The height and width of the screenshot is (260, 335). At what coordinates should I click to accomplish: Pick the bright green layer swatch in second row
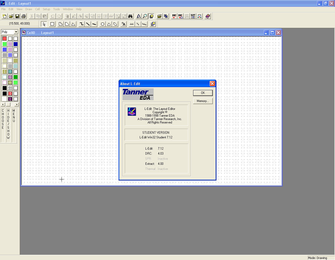[x=4, y=44]
